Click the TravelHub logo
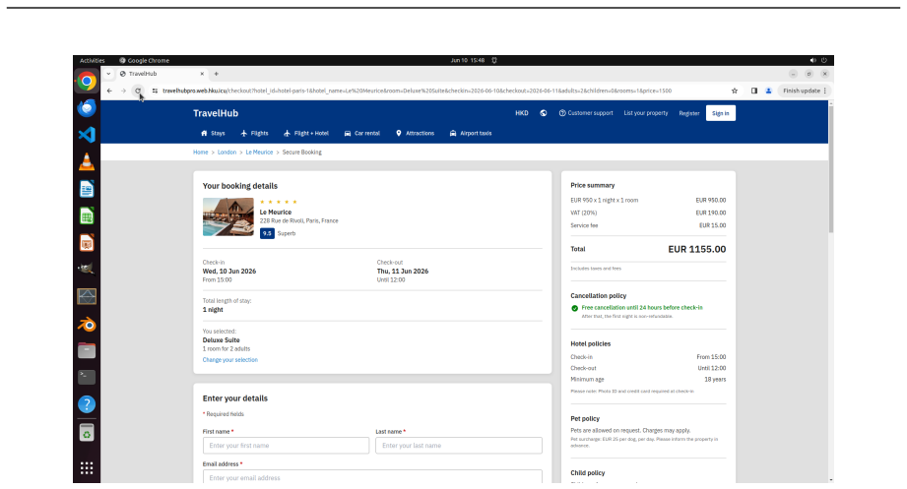 point(216,113)
